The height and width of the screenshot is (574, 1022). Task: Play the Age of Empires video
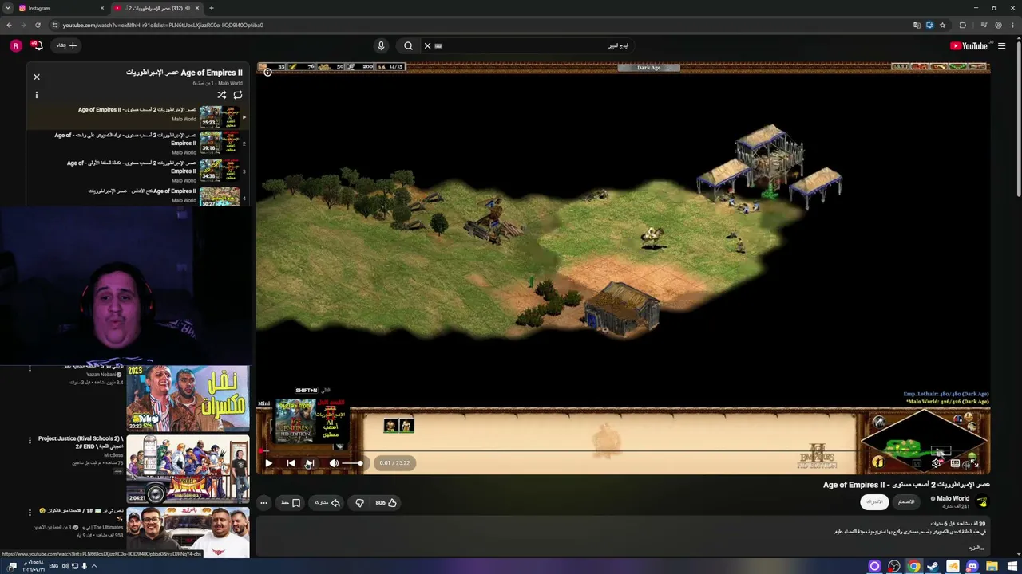click(268, 463)
